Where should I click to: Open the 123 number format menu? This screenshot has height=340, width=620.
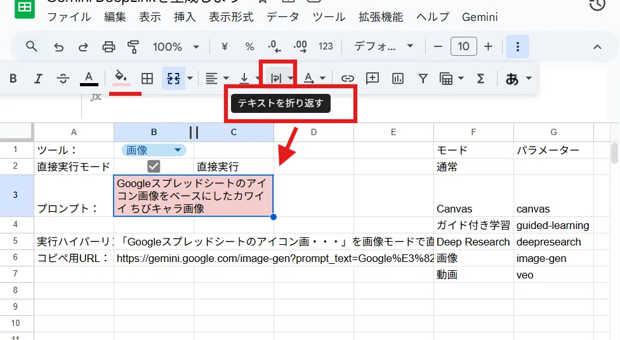coord(326,47)
